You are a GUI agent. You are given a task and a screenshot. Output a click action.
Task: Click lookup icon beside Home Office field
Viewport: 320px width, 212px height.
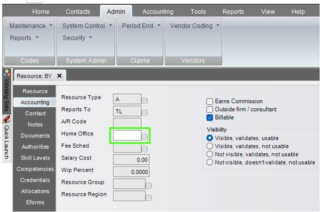[x=145, y=137]
